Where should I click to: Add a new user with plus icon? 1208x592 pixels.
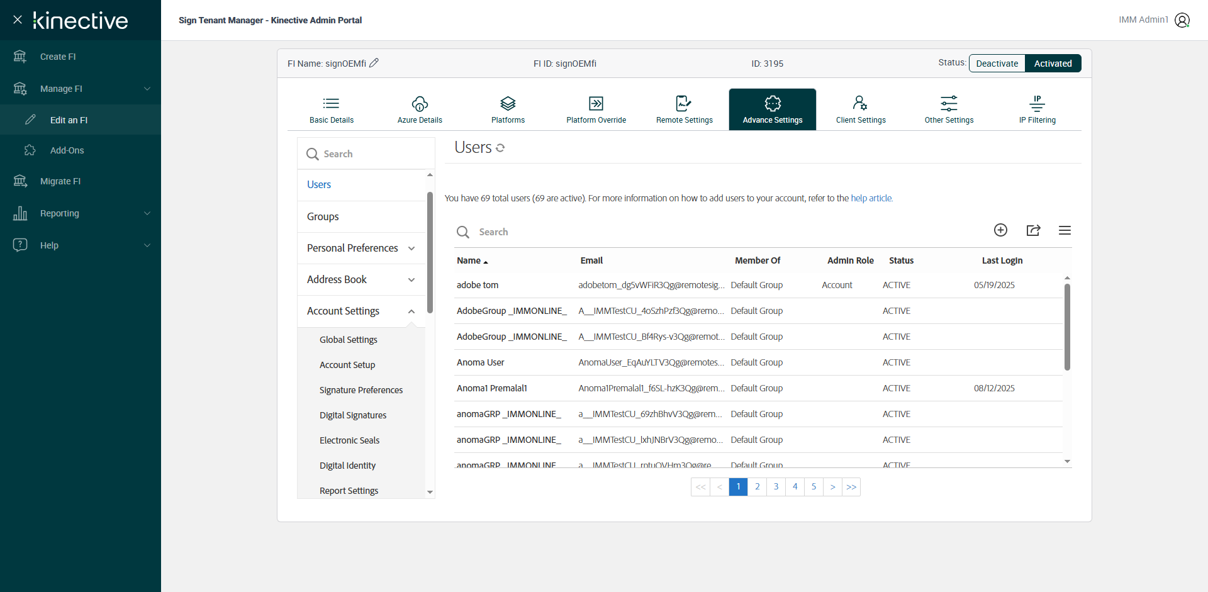point(1000,230)
